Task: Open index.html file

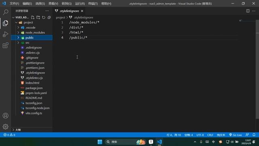Action: (x=32, y=83)
